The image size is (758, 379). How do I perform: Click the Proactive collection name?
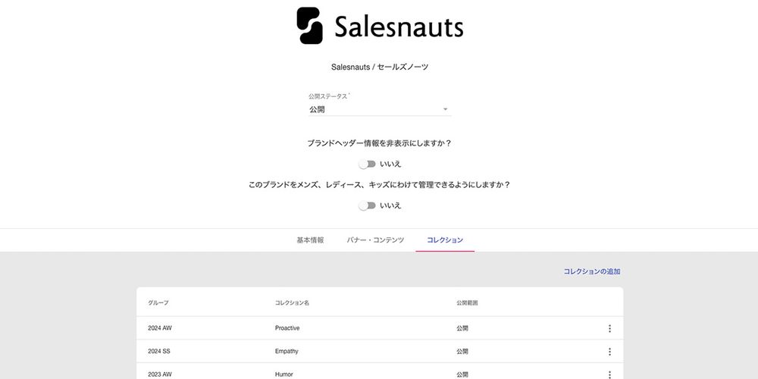[287, 328]
